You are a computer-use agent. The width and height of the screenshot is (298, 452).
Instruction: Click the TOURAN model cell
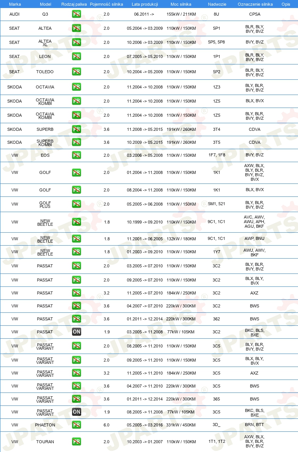(x=45, y=442)
